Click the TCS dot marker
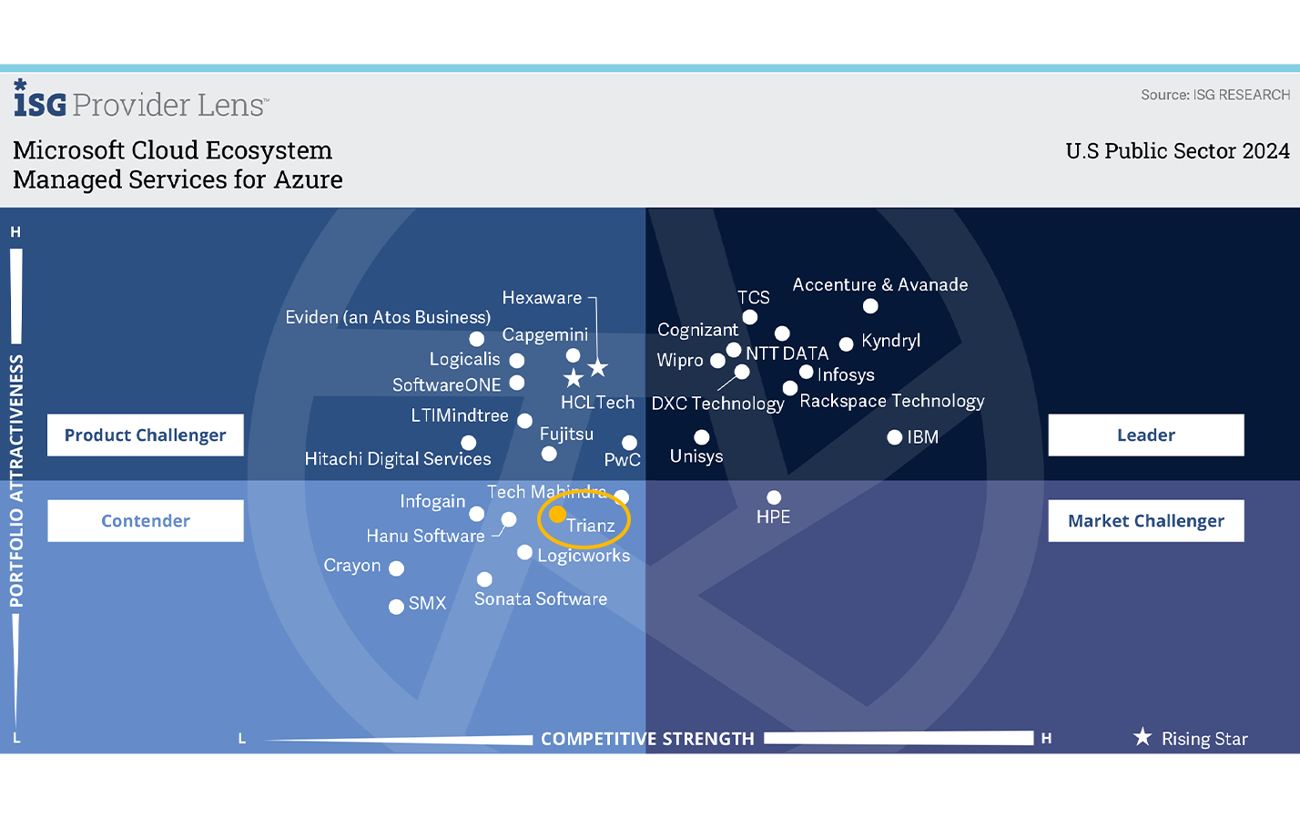This screenshot has width=1300, height=829. point(750,317)
